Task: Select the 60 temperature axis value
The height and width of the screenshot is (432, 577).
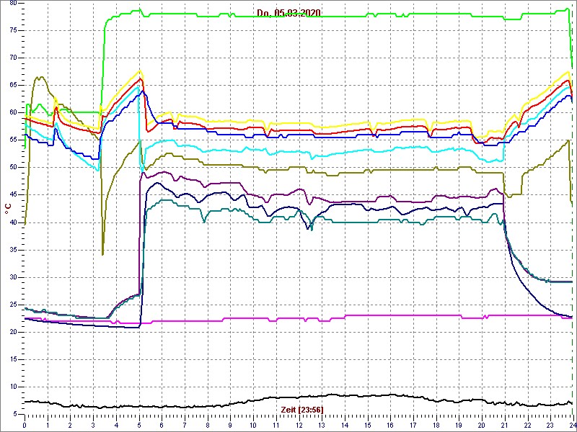Action: coord(13,113)
